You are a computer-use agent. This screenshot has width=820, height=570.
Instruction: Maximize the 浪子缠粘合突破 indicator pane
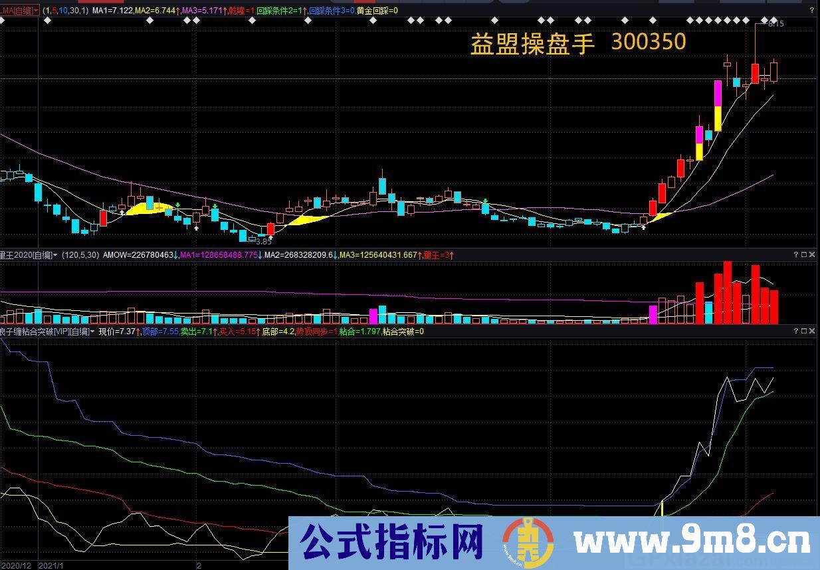point(804,330)
